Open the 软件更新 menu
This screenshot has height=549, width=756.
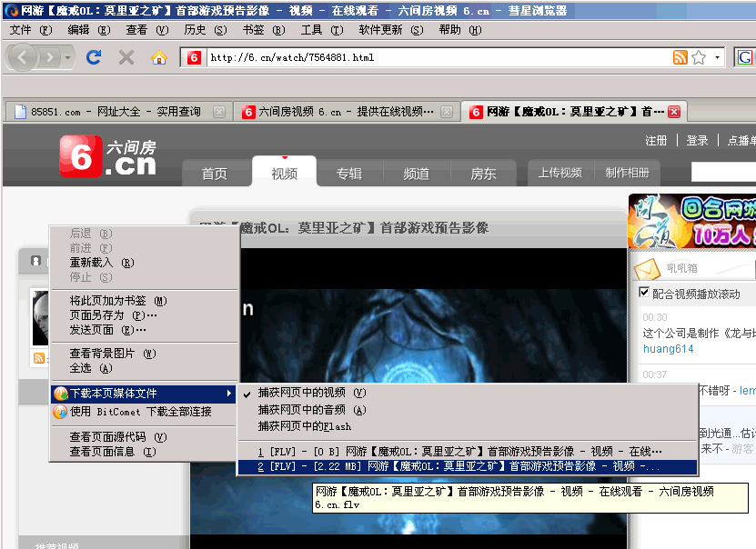tap(391, 30)
